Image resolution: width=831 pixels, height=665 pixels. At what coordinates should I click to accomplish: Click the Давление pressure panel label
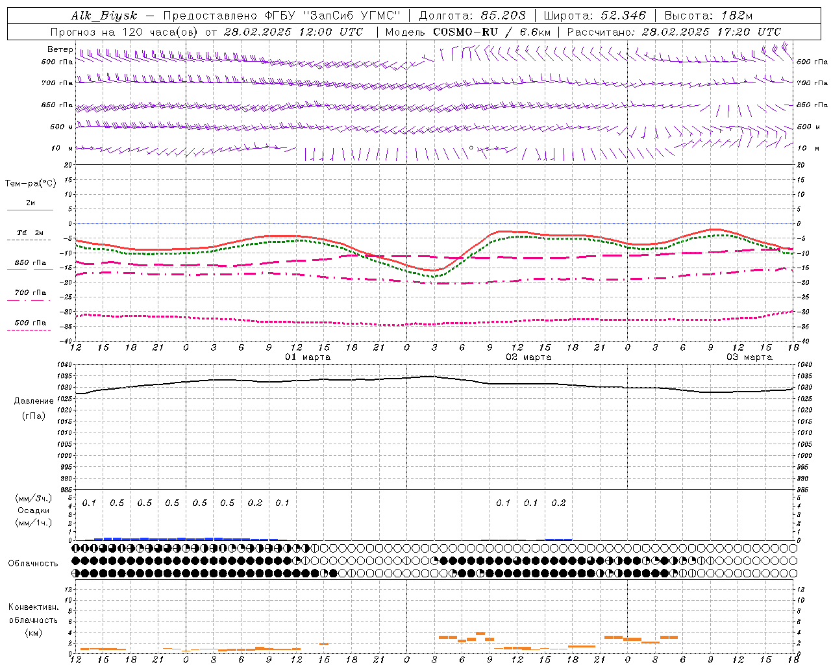point(34,401)
